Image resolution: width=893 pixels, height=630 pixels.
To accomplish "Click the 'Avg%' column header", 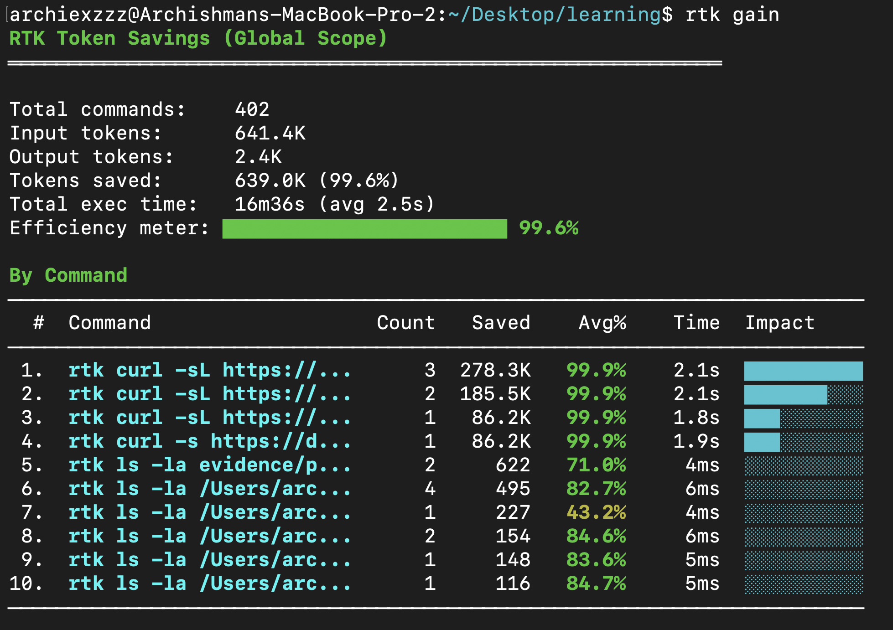I will [x=602, y=323].
